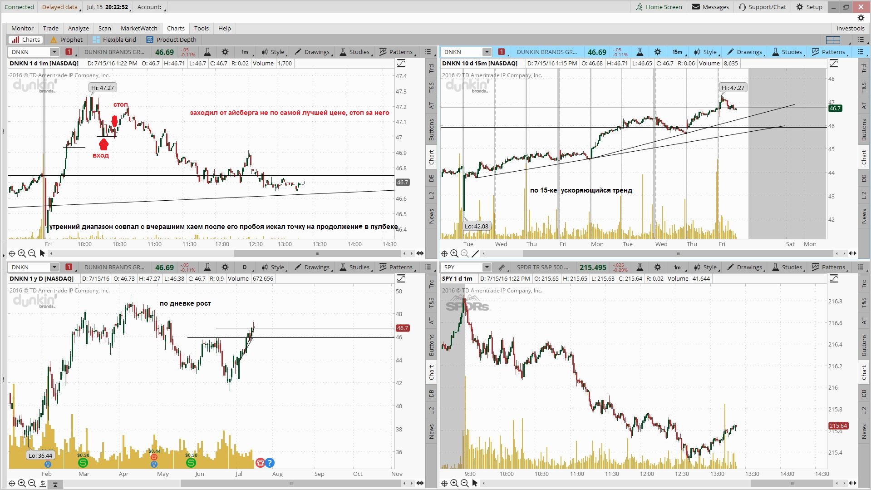Click zoom-out magnifier below daily DNKN chart
871x490 pixels.
coord(32,483)
